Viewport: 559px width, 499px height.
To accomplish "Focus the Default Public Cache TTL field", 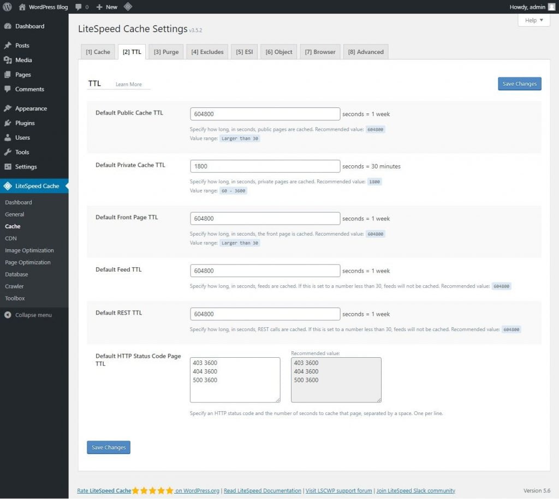I will click(x=265, y=114).
